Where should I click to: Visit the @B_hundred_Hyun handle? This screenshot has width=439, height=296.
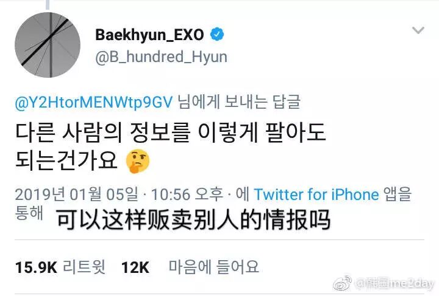161,57
